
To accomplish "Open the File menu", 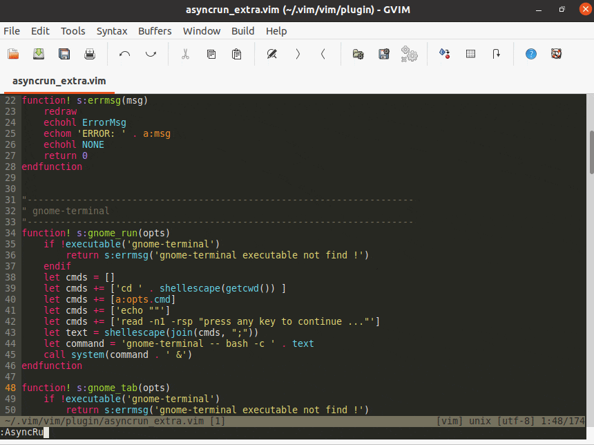I will (x=12, y=31).
